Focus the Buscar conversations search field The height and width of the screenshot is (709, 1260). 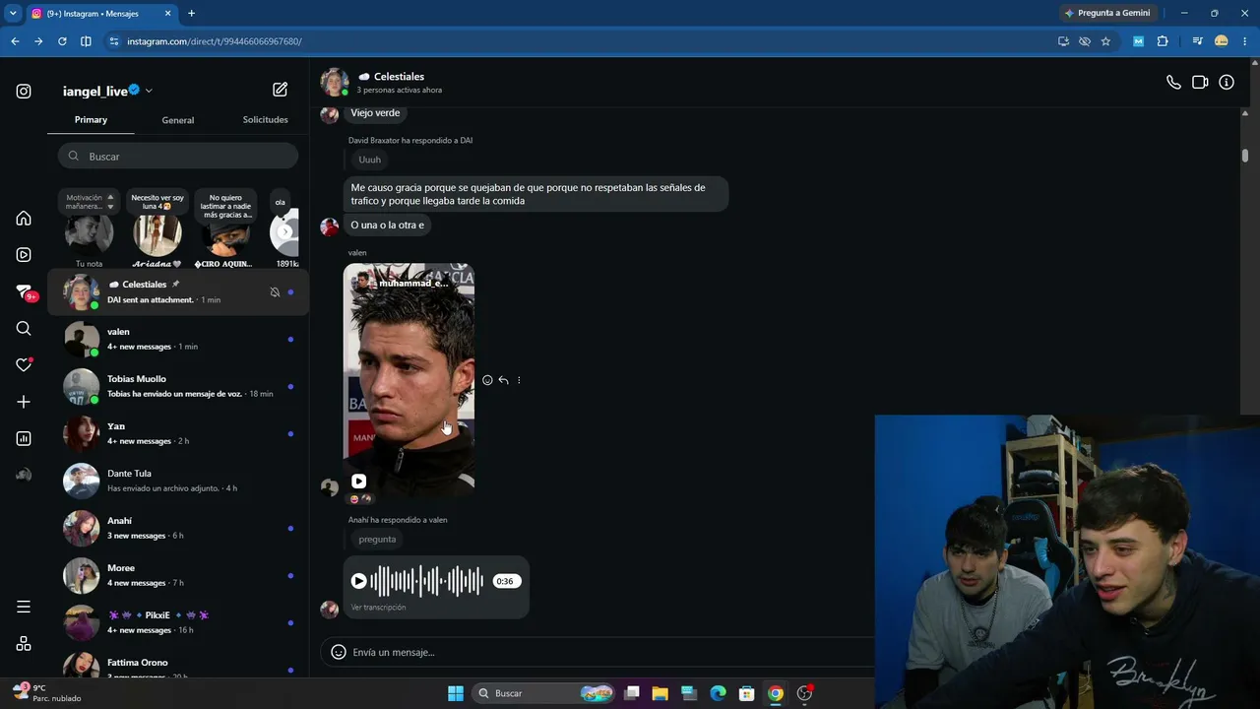[178, 157]
